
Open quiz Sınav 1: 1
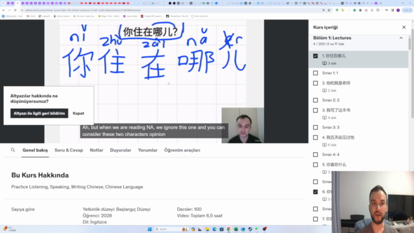pos(330,73)
